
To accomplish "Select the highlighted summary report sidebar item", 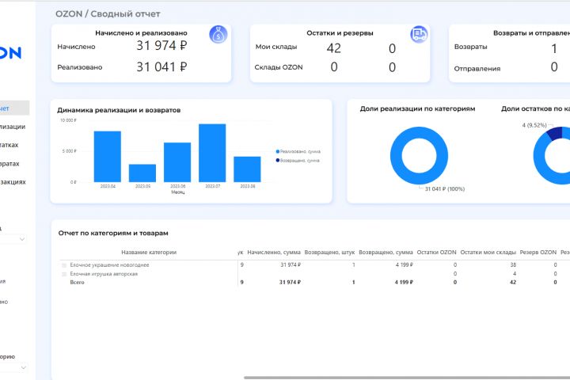I will click(14, 108).
